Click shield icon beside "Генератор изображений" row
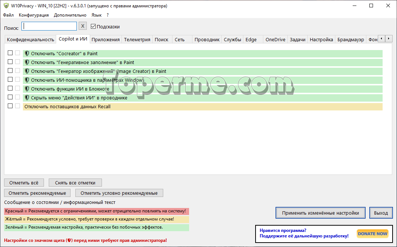Screen dimensions: 397x247 [27, 71]
